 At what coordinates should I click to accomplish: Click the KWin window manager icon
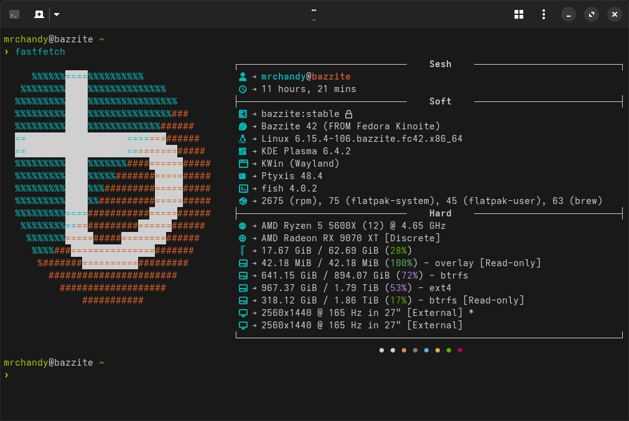(243, 164)
